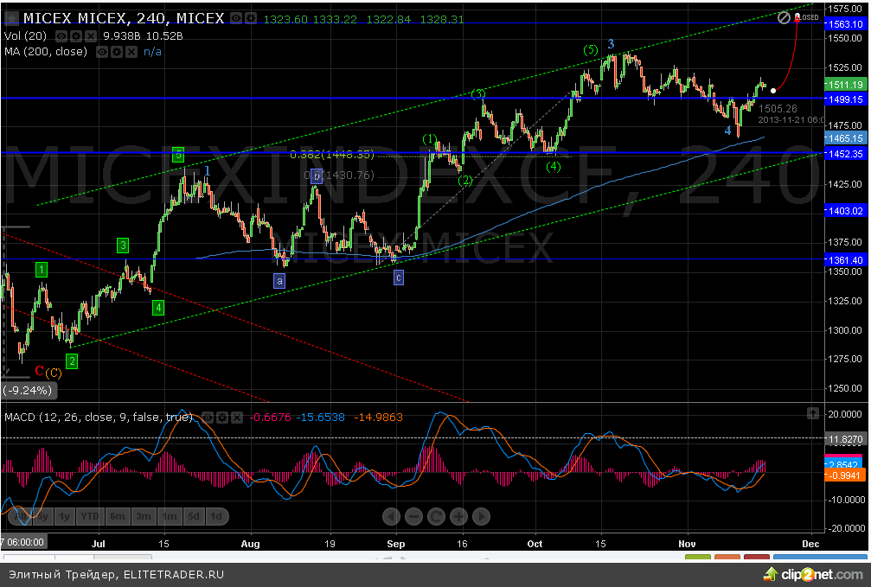This screenshot has height=587, width=871.
Task: Remove the MACD indicator pane
Action: tap(237, 417)
